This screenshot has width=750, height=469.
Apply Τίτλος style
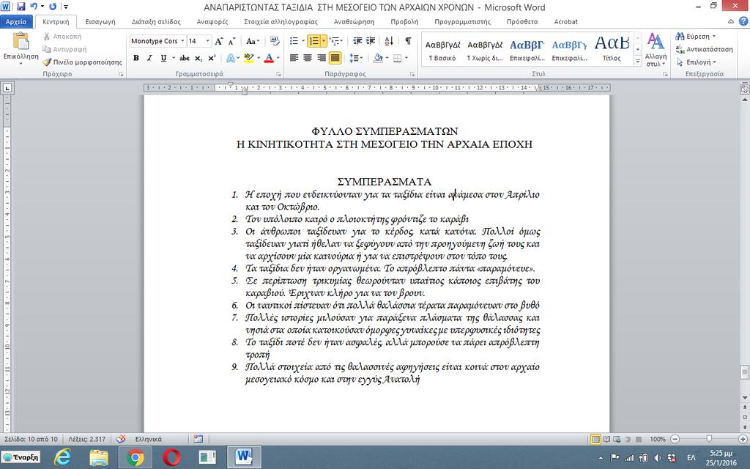click(612, 50)
